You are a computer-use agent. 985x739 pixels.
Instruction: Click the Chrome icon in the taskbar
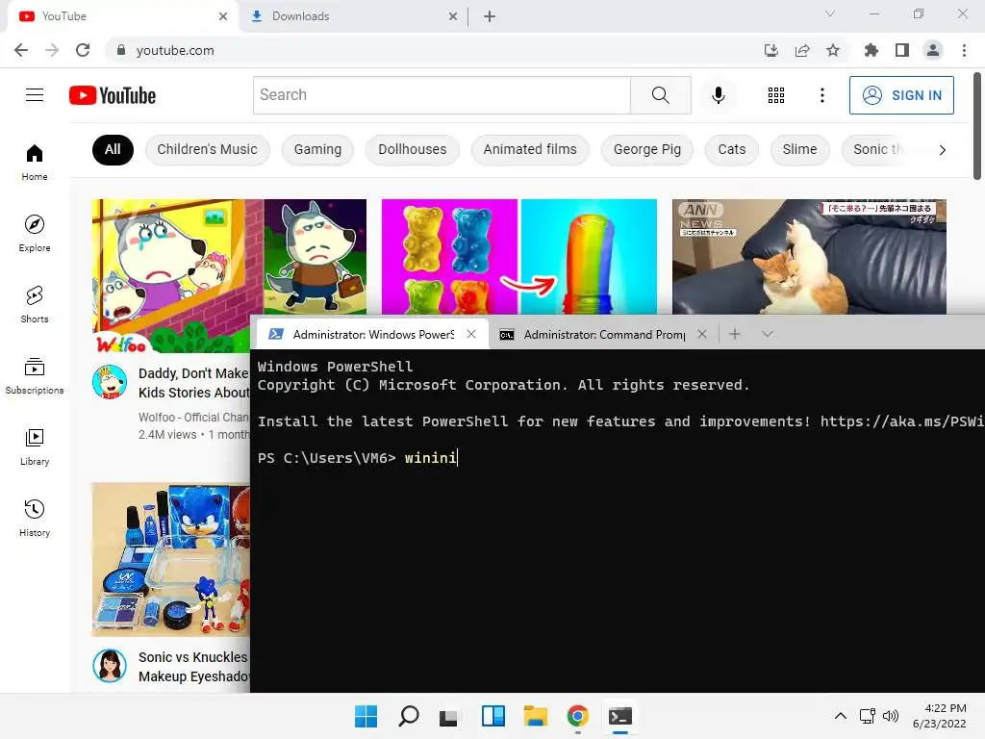[x=577, y=716]
